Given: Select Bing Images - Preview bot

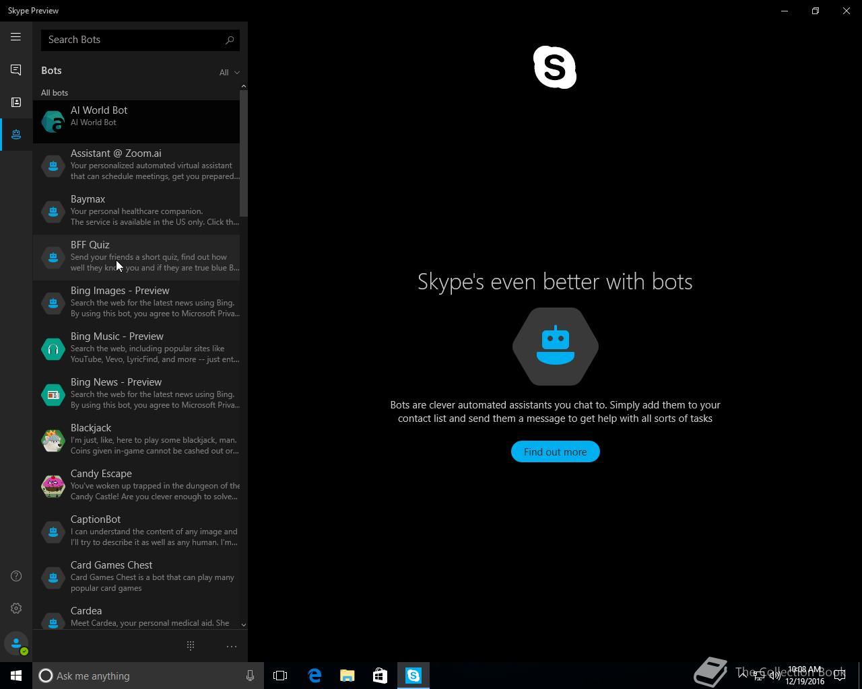Looking at the screenshot, I should pyautogui.click(x=137, y=303).
